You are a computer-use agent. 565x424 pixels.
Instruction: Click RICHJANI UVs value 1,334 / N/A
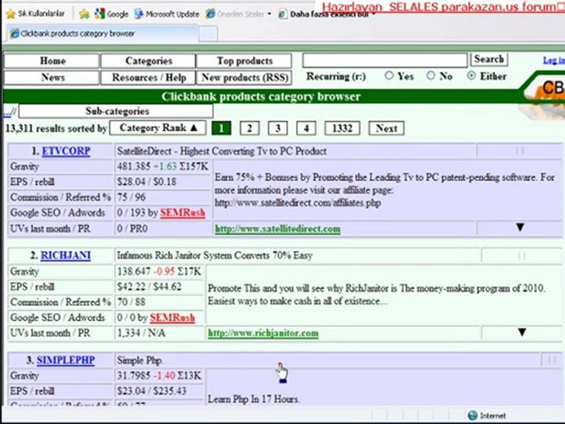tap(141, 333)
